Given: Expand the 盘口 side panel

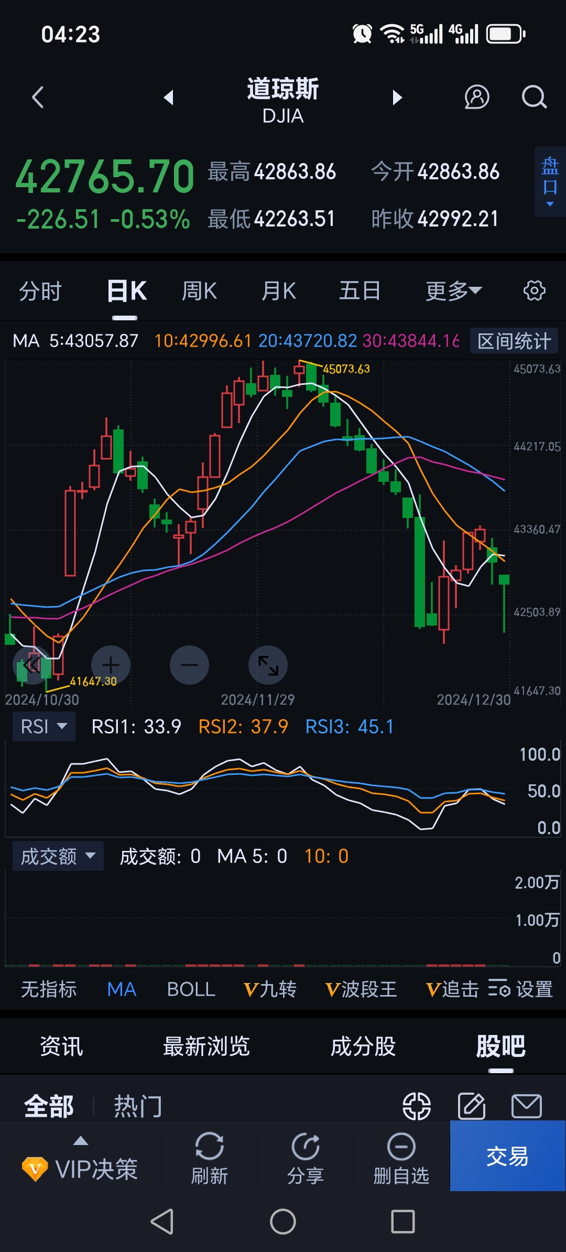Looking at the screenshot, I should tap(550, 181).
